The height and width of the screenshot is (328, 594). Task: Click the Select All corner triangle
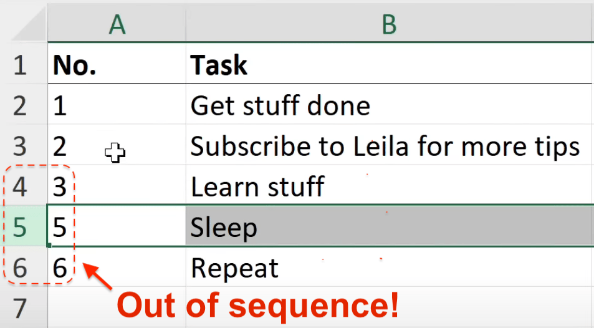click(31, 24)
